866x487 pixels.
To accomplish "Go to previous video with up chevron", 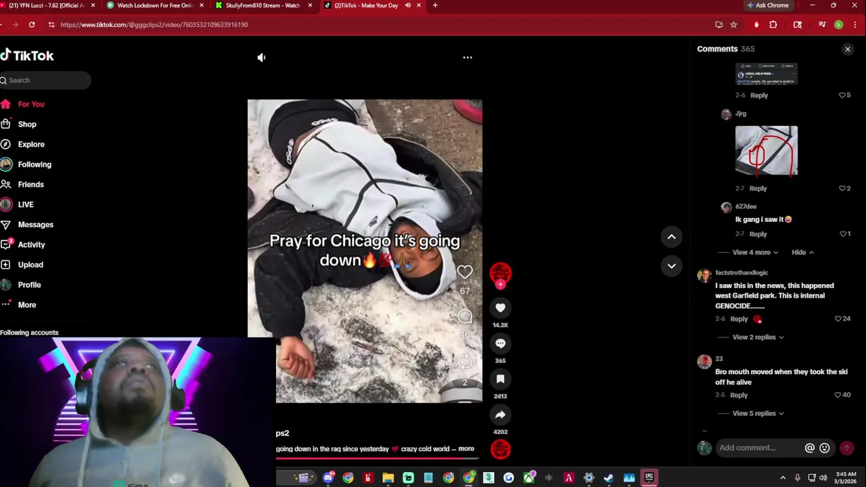I will [x=671, y=237].
